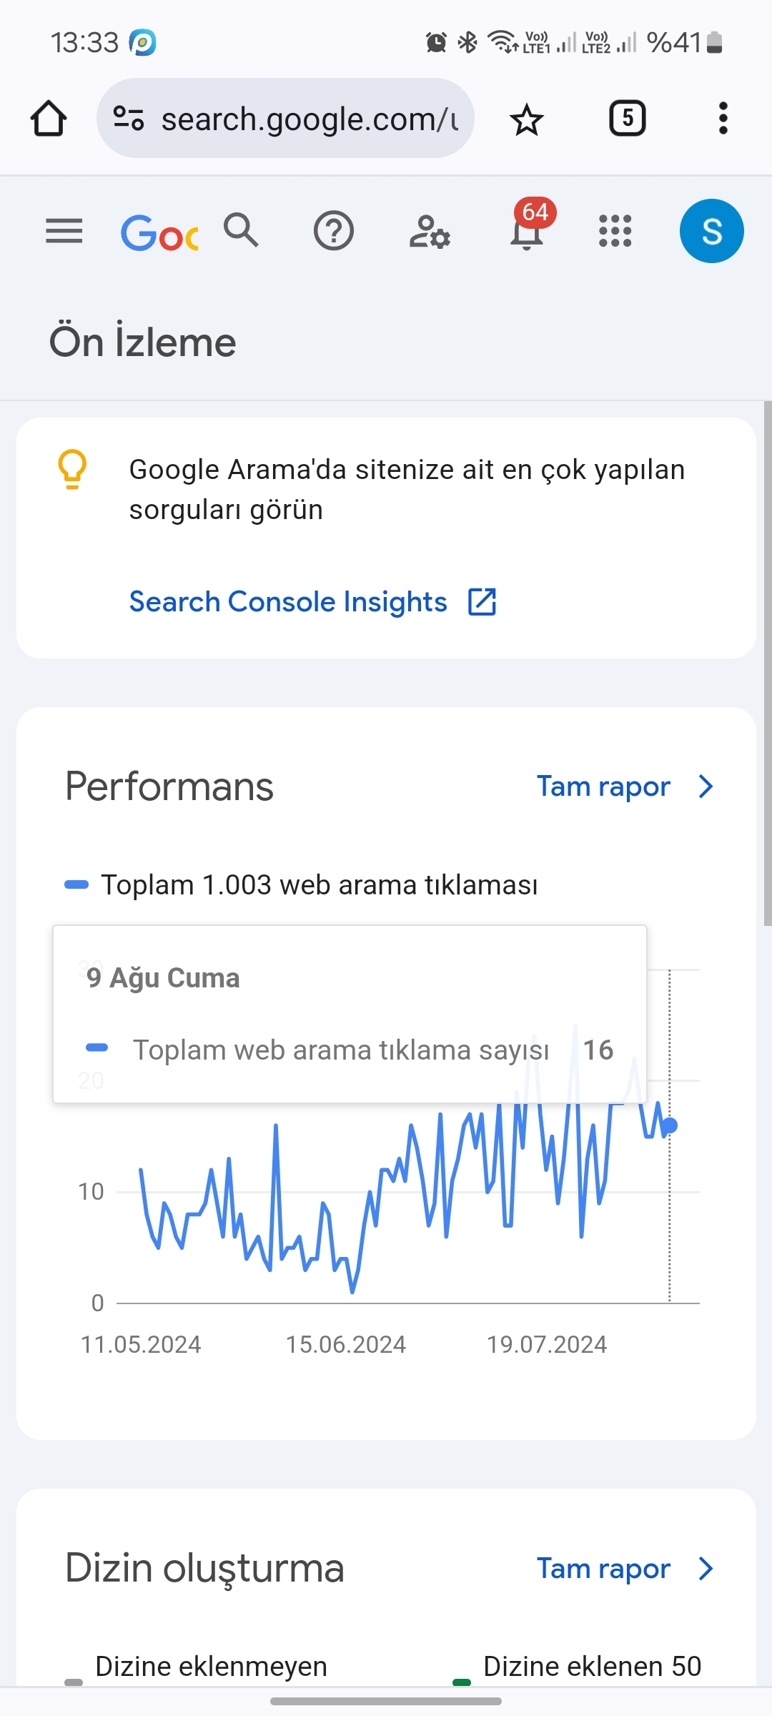Open Performans Tam rapor link
The image size is (772, 1716).
pyautogui.click(x=603, y=786)
